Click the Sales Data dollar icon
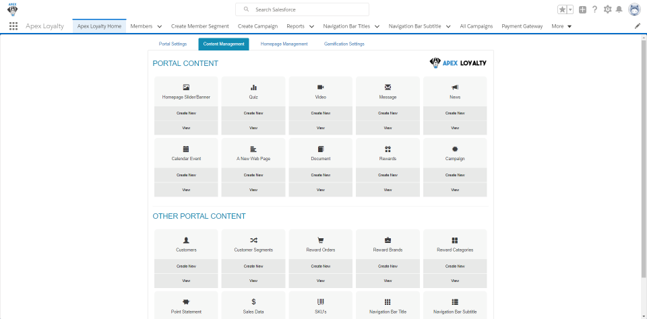 coord(253,302)
